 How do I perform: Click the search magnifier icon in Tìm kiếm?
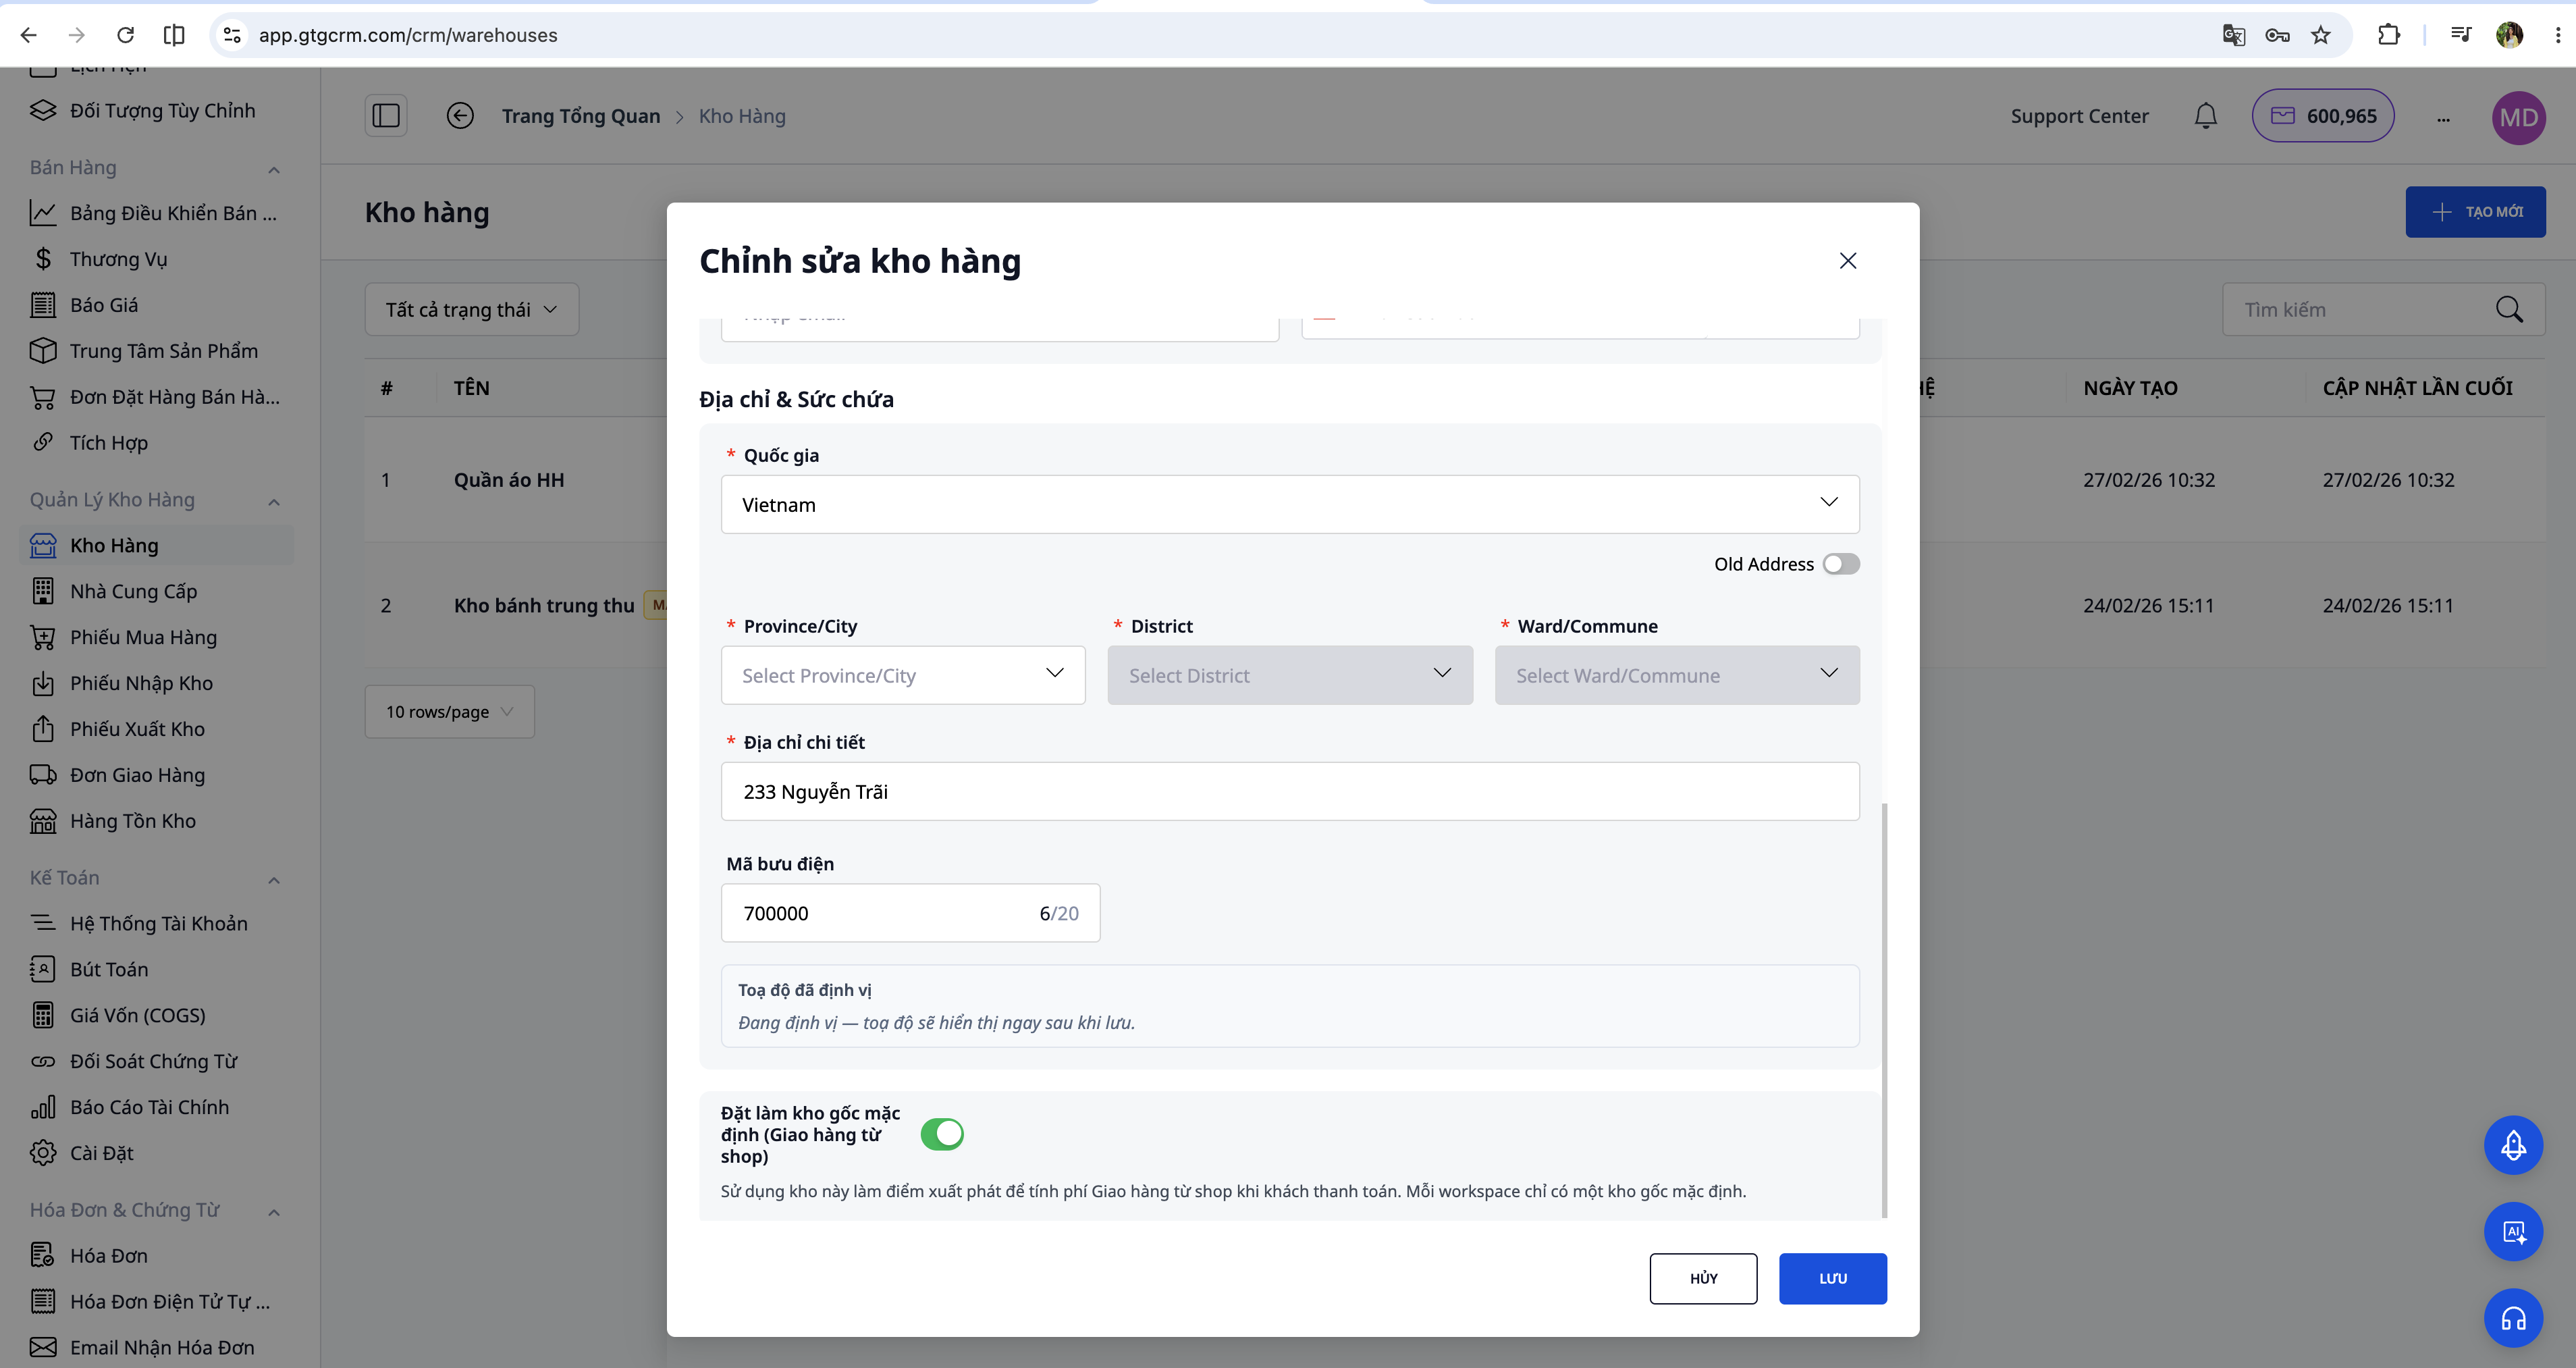[2509, 310]
